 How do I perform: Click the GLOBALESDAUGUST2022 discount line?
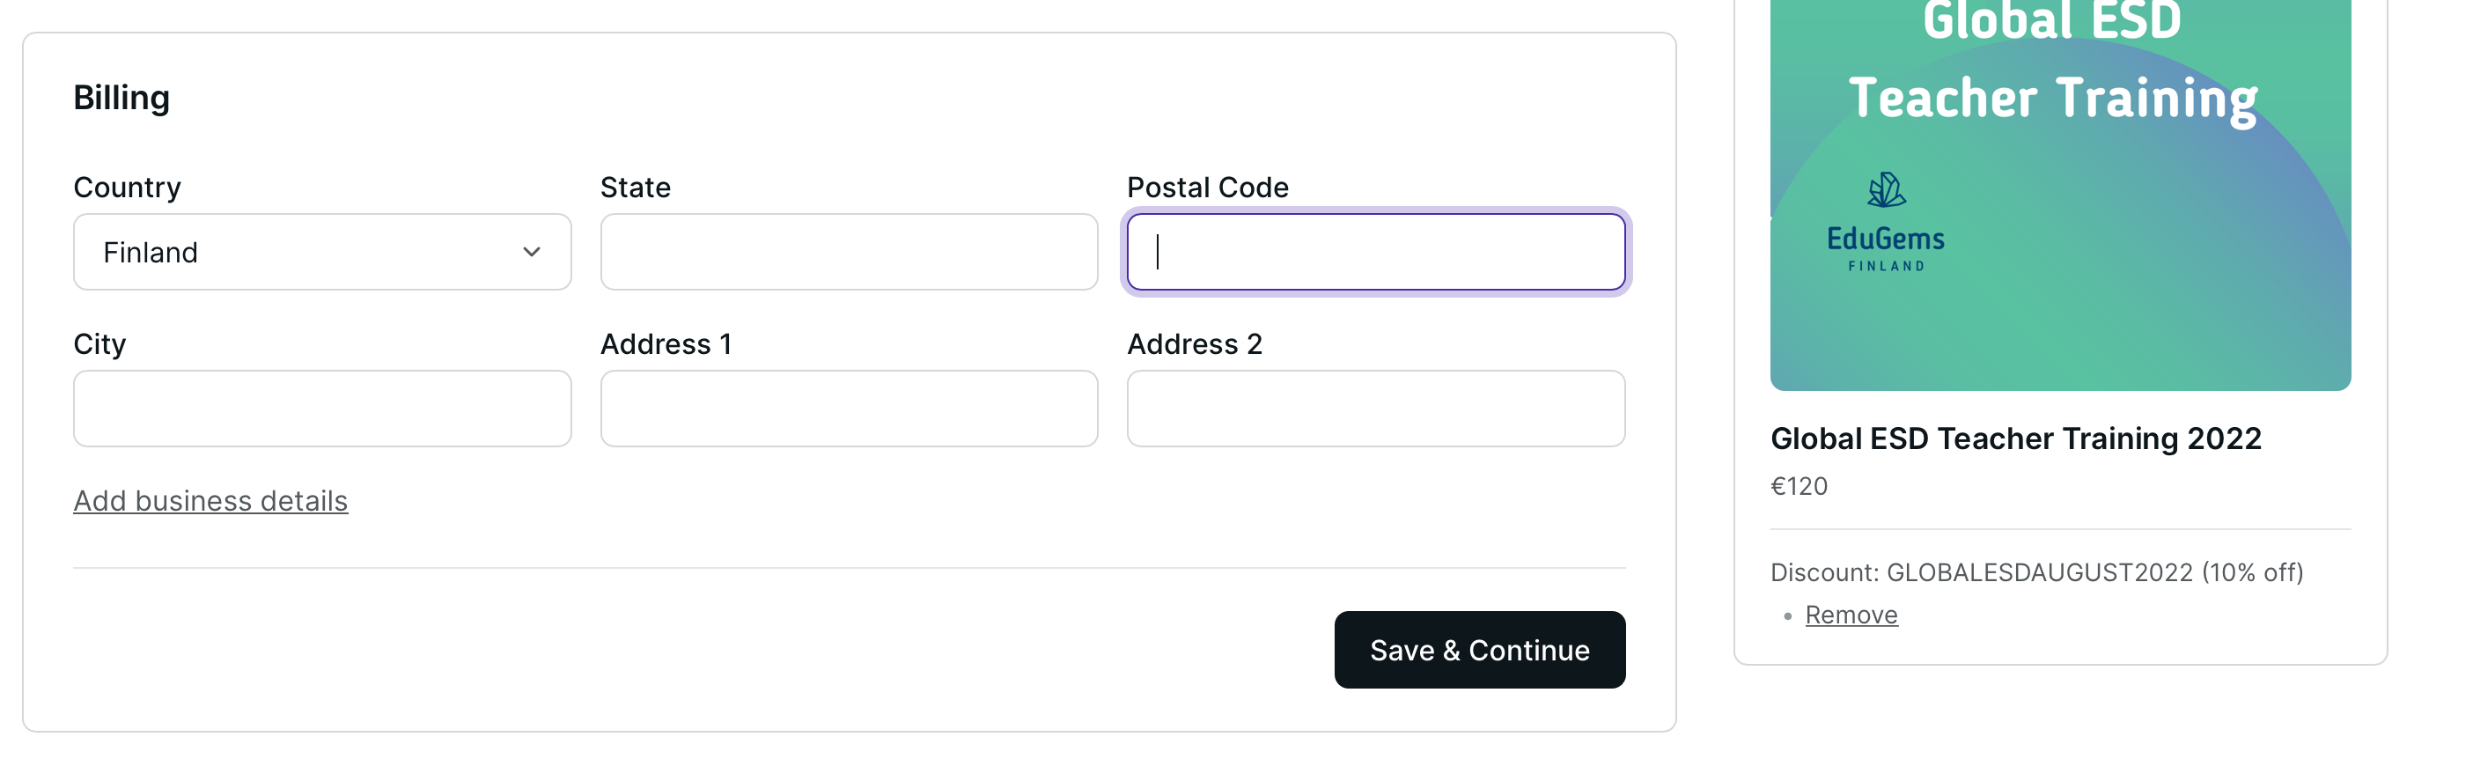(2035, 572)
